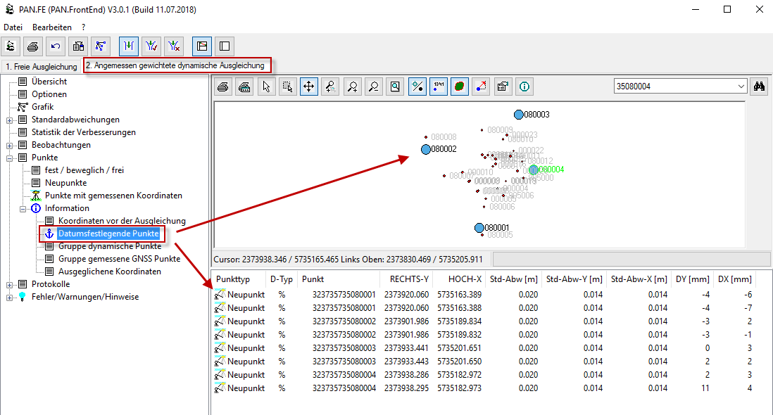Collapse the Punkte tree node

tap(10, 158)
